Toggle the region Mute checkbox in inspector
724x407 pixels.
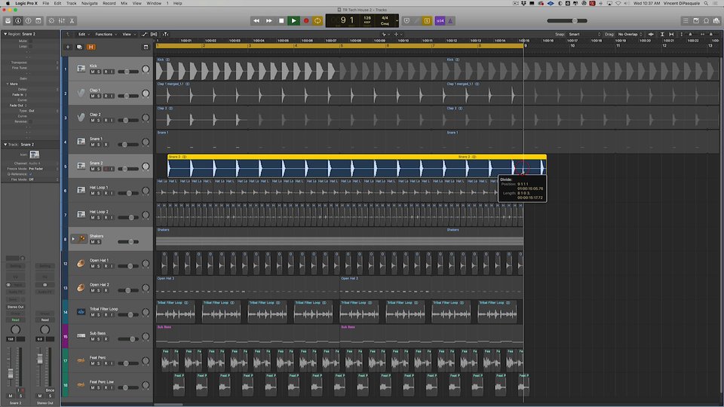click(30, 41)
